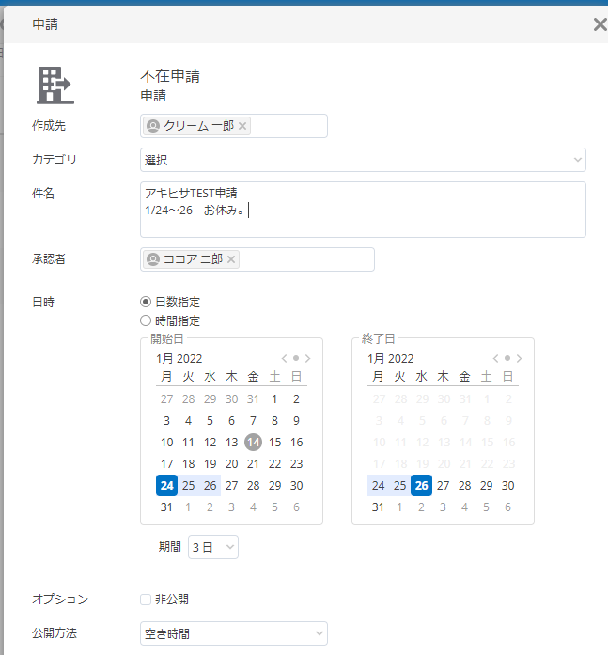
Task: Go to previous month in 開始日 calendar
Action: 285,358
